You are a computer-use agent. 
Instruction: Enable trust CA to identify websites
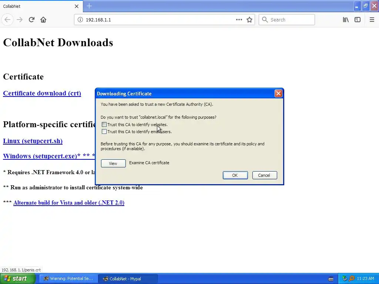[x=104, y=124]
